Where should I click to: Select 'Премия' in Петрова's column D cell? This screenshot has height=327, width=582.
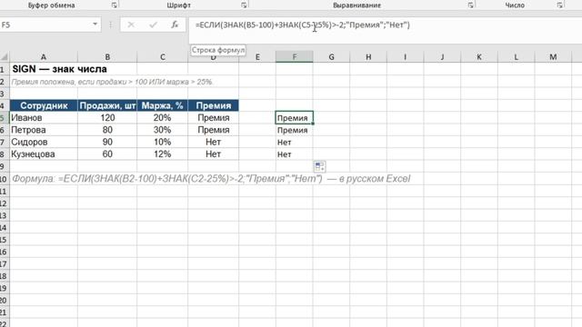click(x=214, y=130)
